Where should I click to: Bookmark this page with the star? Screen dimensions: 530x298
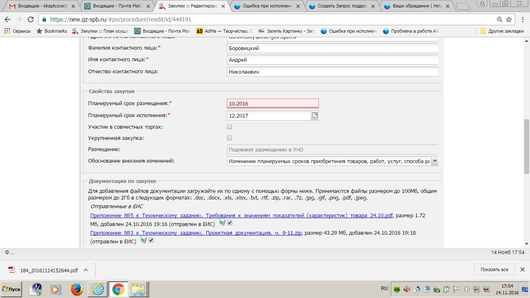click(x=509, y=19)
